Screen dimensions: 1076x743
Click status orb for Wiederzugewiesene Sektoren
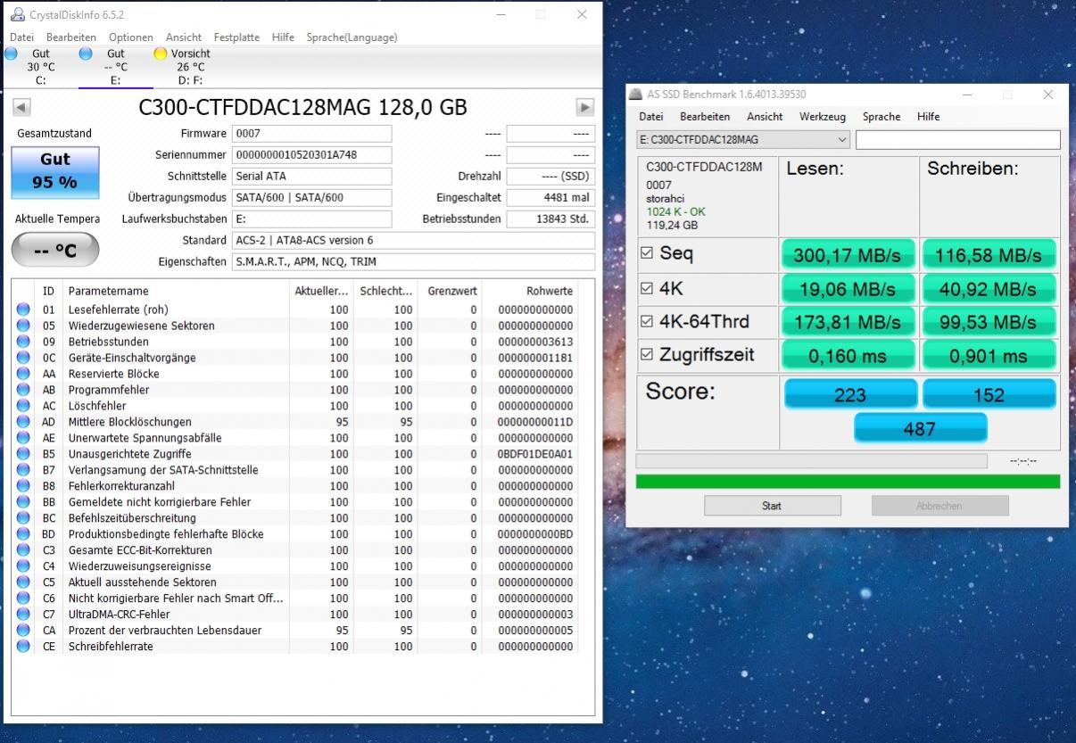pyautogui.click(x=23, y=326)
